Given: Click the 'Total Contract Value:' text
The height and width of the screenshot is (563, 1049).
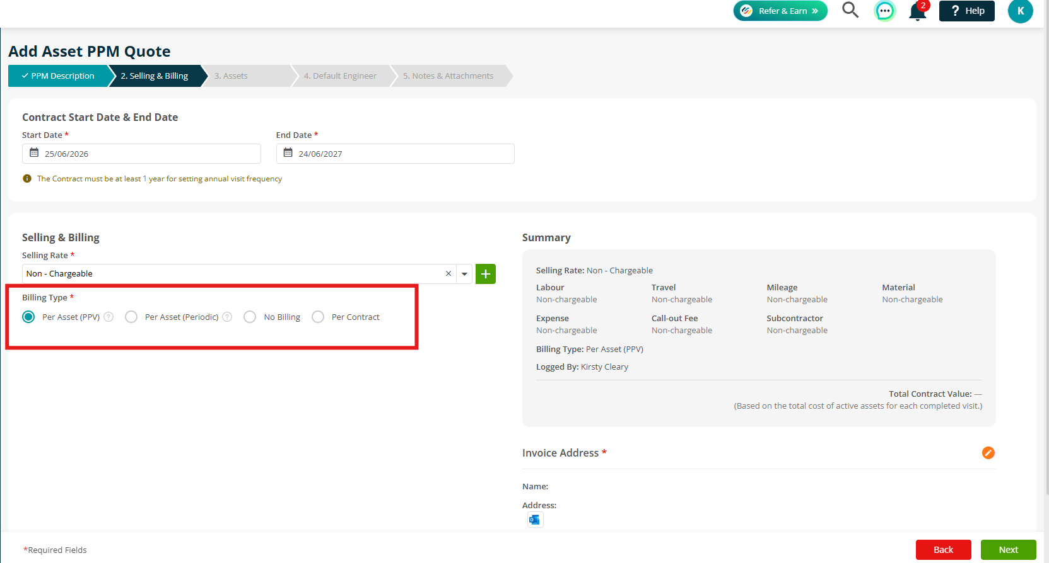Looking at the screenshot, I should [930, 394].
